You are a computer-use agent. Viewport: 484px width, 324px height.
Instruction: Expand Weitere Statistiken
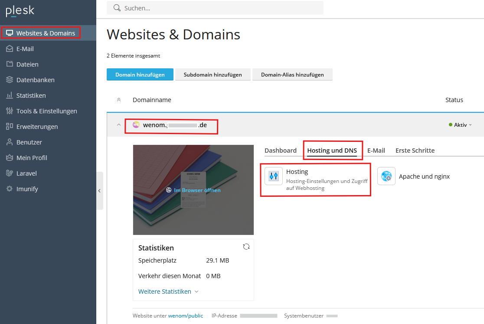tap(168, 292)
